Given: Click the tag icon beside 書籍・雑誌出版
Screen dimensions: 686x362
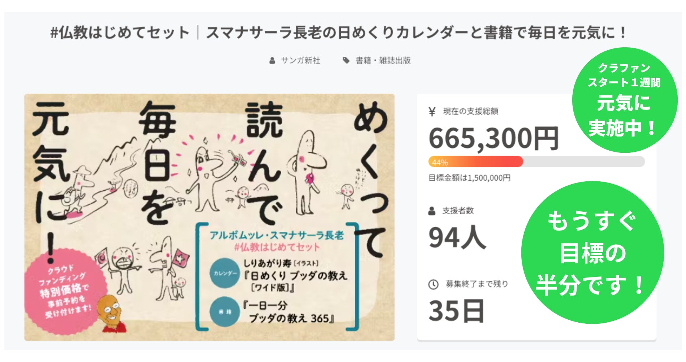Looking at the screenshot, I should [346, 60].
